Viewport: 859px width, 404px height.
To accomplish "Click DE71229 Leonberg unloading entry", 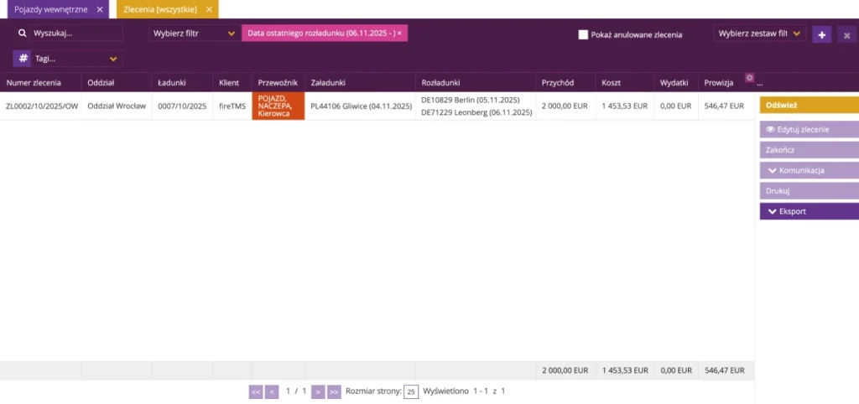I will [x=476, y=112].
